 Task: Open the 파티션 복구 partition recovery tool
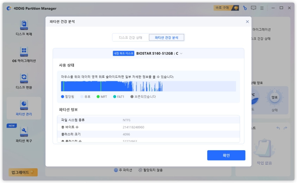(24, 135)
